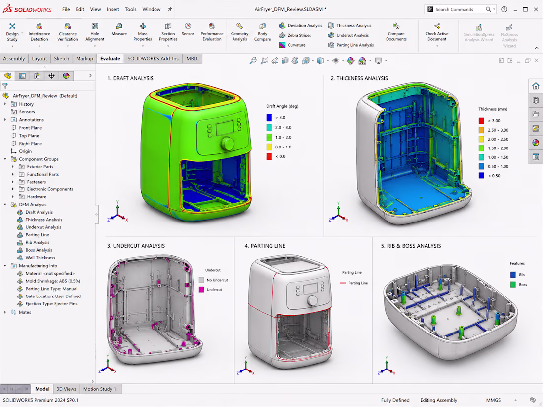Image resolution: width=543 pixels, height=407 pixels.
Task: Run Check Active Document
Action: click(437, 32)
